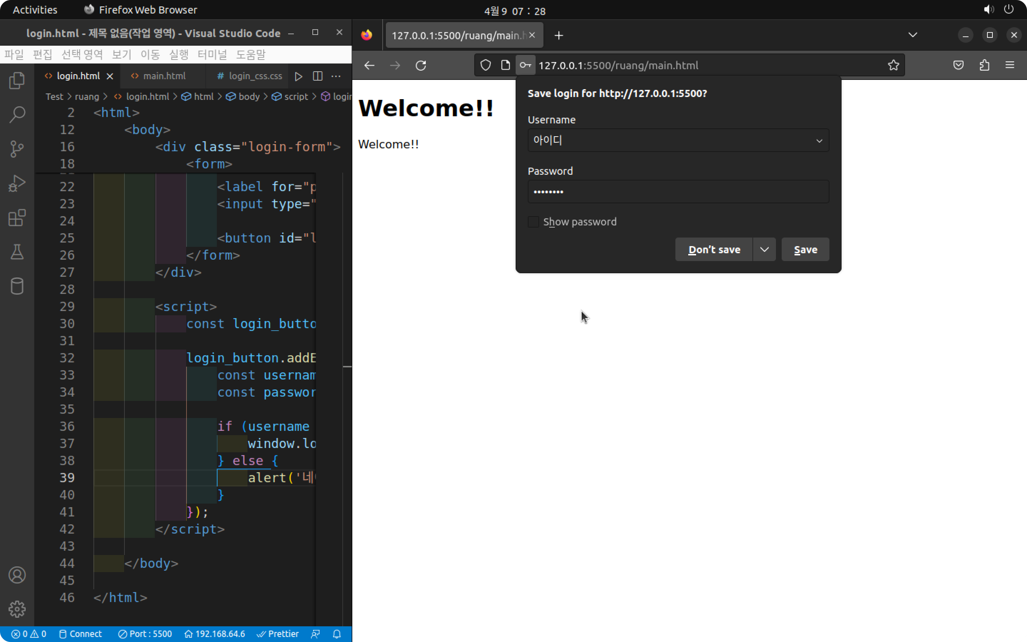Viewport: 1027px width, 642px height.
Task: Close the 127.0.0.1:5500 Firefox tab
Action: 532,35
